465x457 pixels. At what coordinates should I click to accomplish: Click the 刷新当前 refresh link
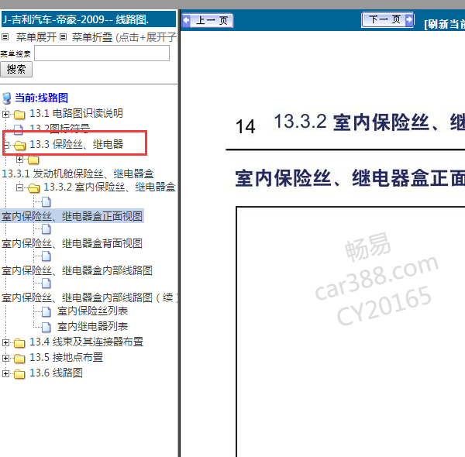[x=444, y=24]
